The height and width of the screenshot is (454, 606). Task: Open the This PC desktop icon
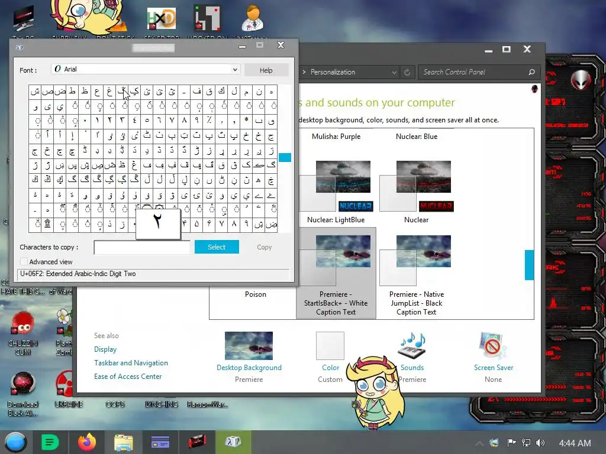point(23,20)
